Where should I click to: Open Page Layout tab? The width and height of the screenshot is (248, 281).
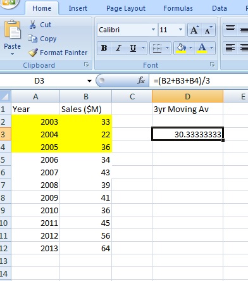click(x=126, y=8)
